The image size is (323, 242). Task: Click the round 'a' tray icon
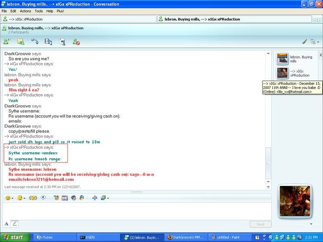300,238
